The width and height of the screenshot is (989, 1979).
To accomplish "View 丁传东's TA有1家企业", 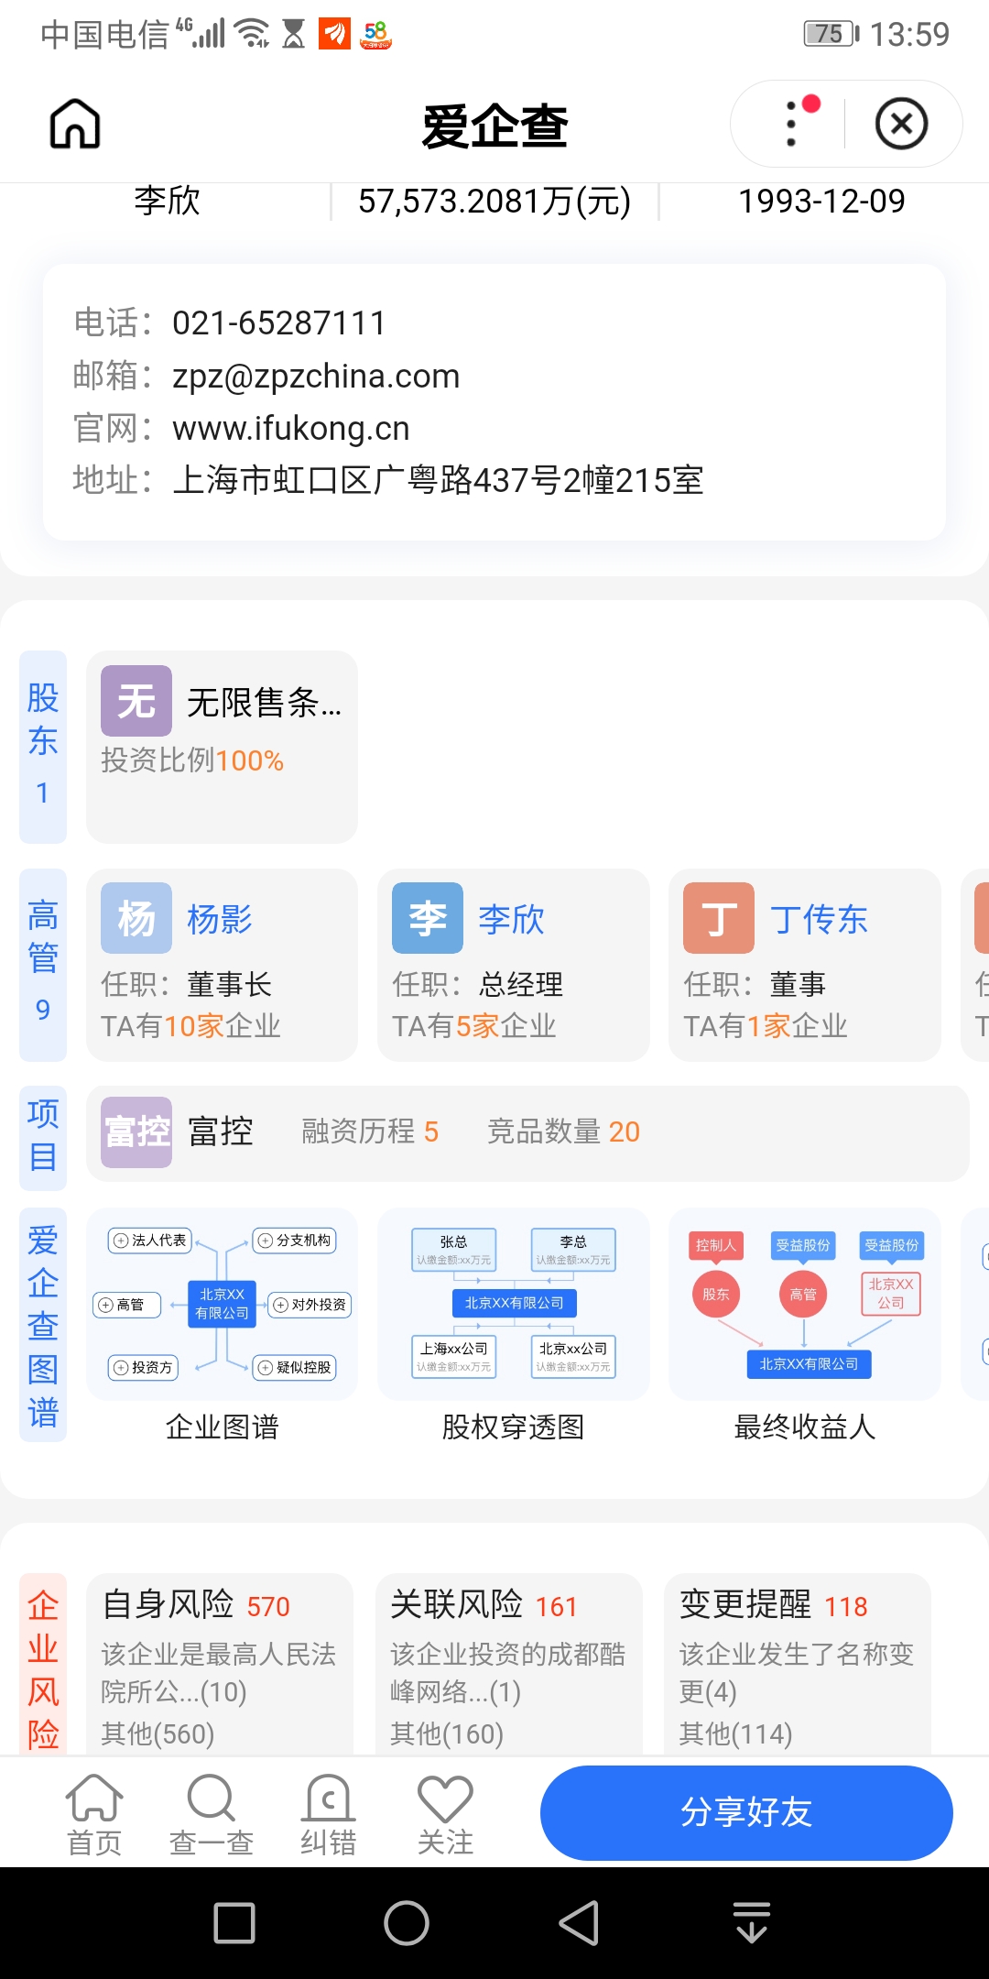I will (766, 1026).
